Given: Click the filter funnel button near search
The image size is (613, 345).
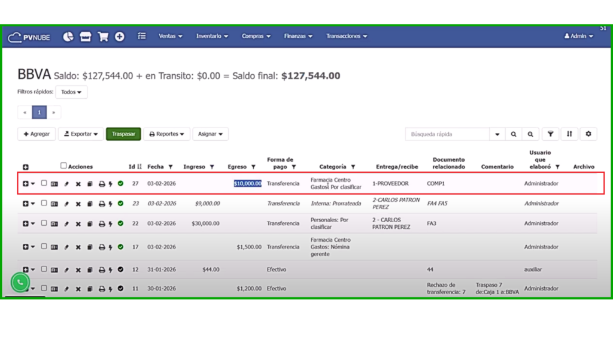Looking at the screenshot, I should tap(550, 134).
